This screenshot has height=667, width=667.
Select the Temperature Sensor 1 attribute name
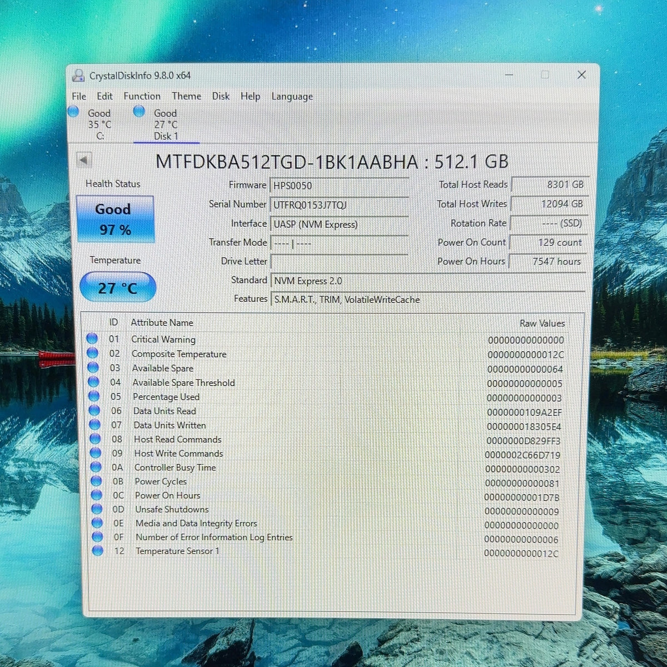[177, 551]
